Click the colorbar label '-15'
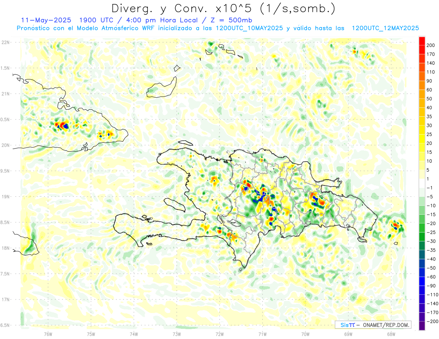Viewport: 439px width, 339px height. point(431,215)
